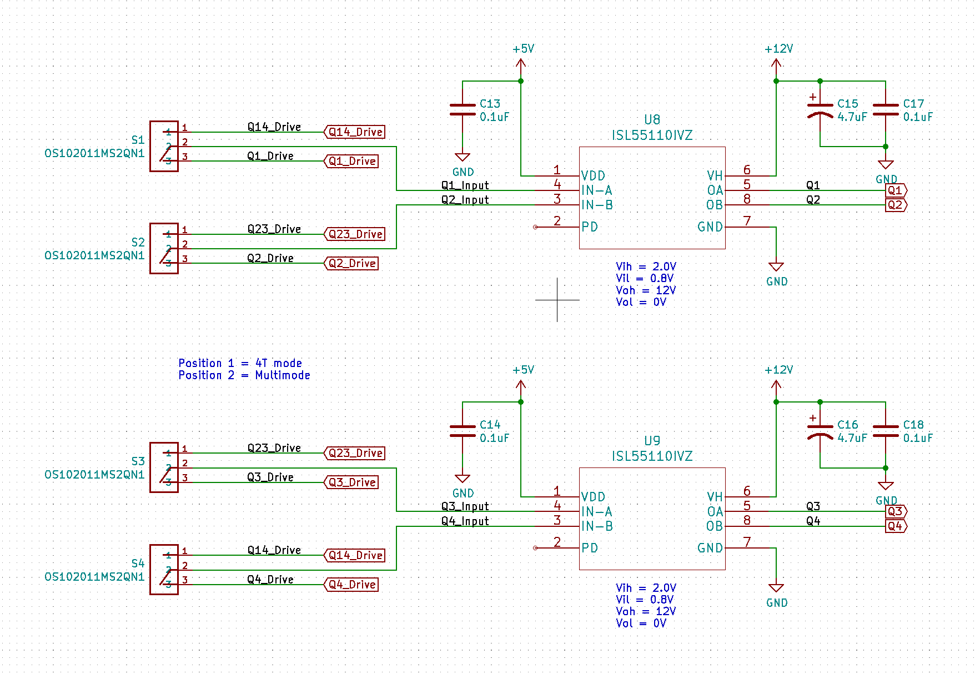Click the OS102011MS2QN1 value text under S1
This screenshot has height=679, width=980.
94,153
